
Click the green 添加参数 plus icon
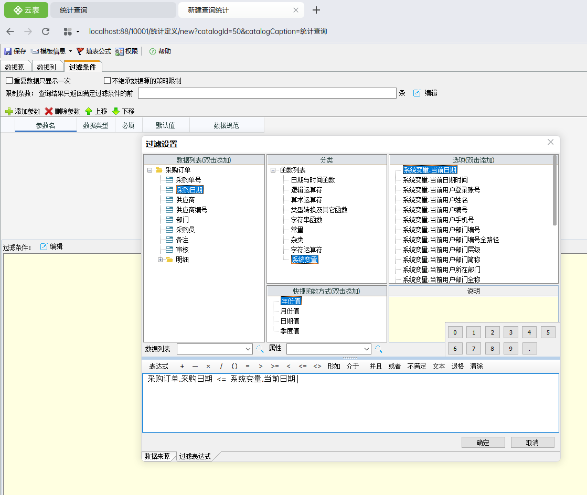coord(9,111)
